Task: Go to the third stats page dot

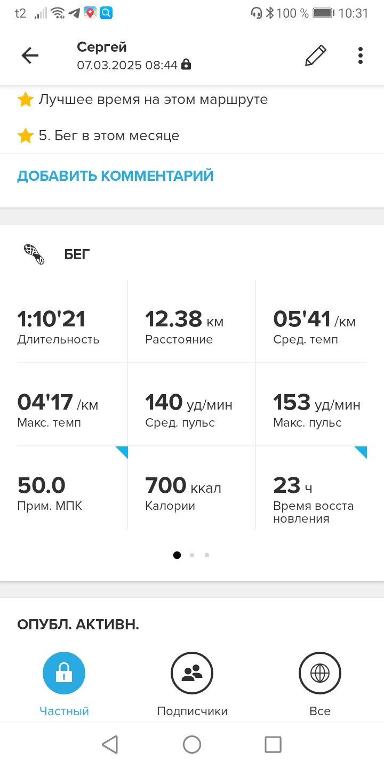Action: [x=207, y=555]
